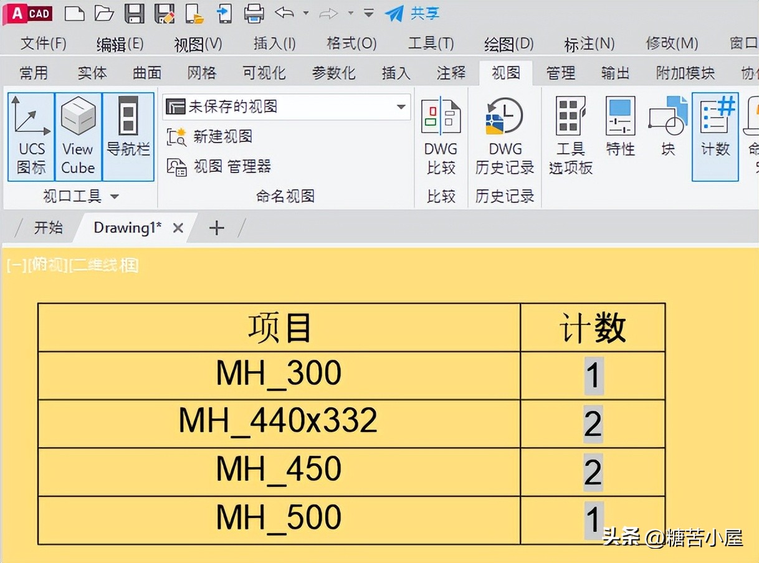
Task: Open the 绘图(D) menu
Action: pos(507,44)
